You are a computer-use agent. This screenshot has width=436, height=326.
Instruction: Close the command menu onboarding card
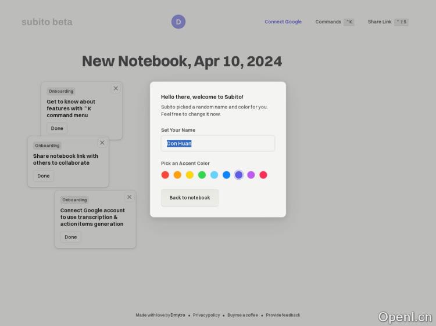tap(116, 88)
